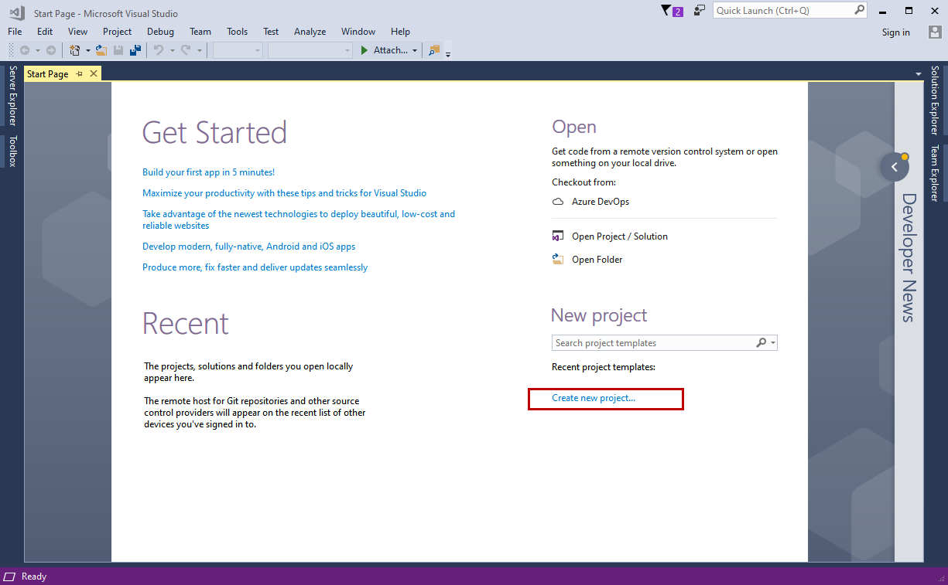Click the Navigate Forward arrow icon

tap(51, 50)
